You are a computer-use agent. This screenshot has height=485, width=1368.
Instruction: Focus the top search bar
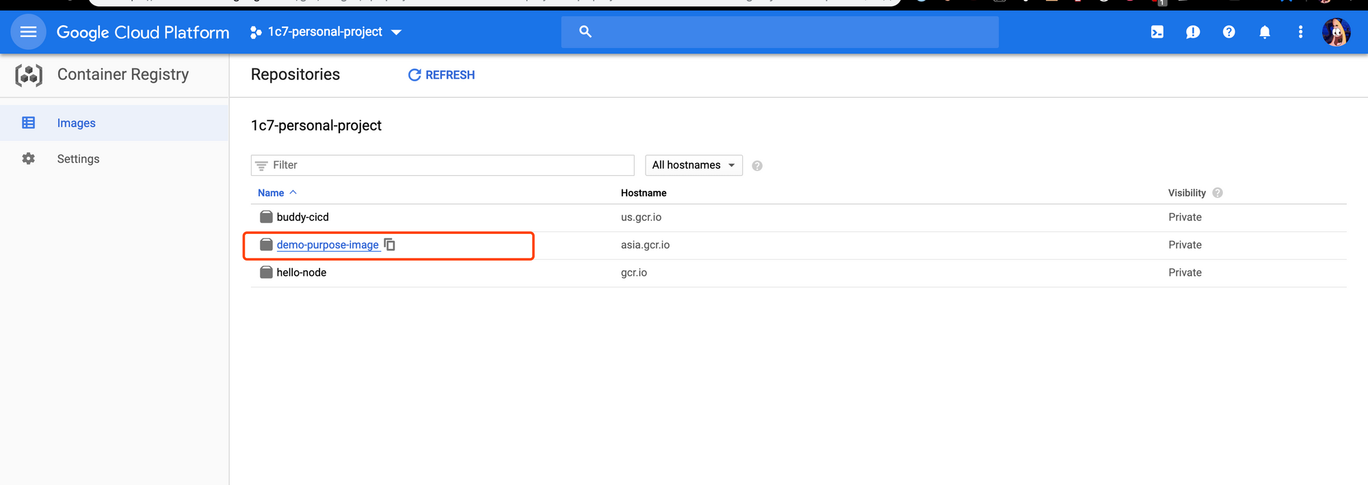tap(780, 32)
